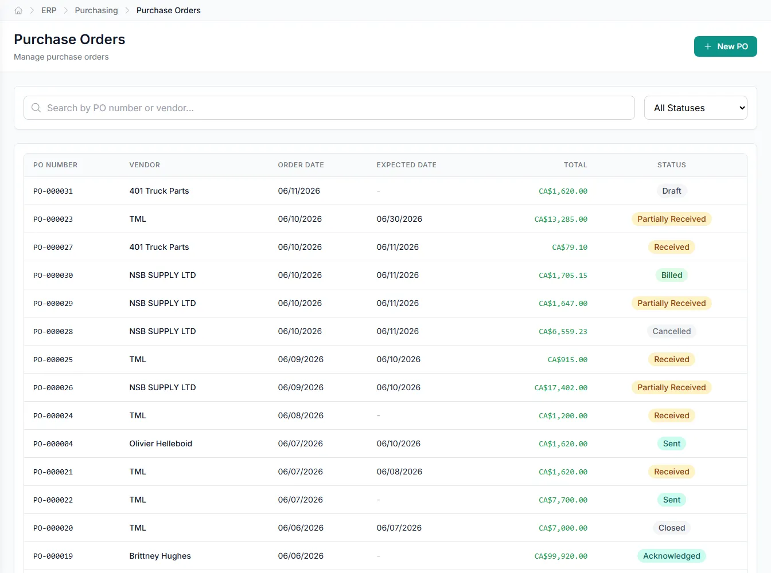
Task: Click Partially Received badge for PO-000026
Action: [x=672, y=387]
